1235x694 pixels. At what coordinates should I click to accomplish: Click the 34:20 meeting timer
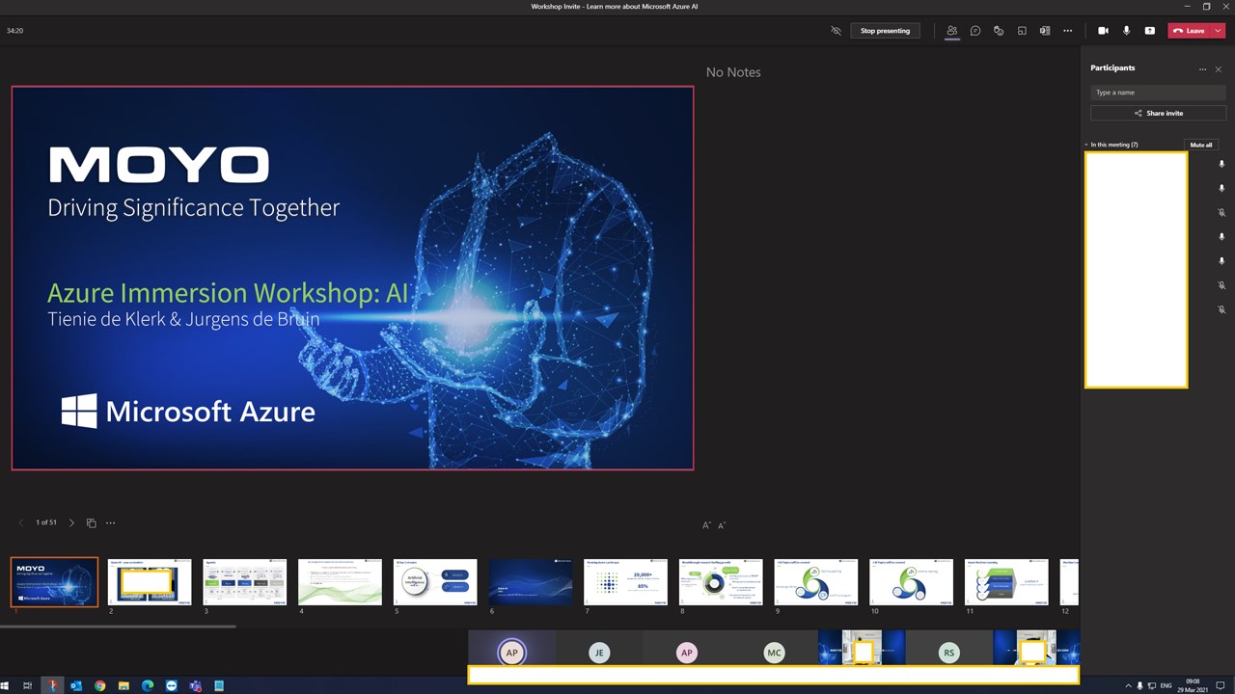(x=14, y=31)
